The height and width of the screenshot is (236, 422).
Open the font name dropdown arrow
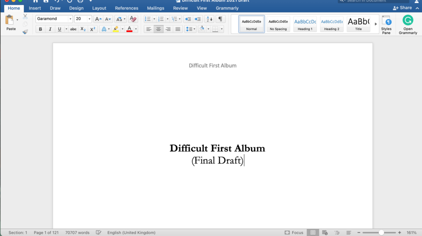70,19
